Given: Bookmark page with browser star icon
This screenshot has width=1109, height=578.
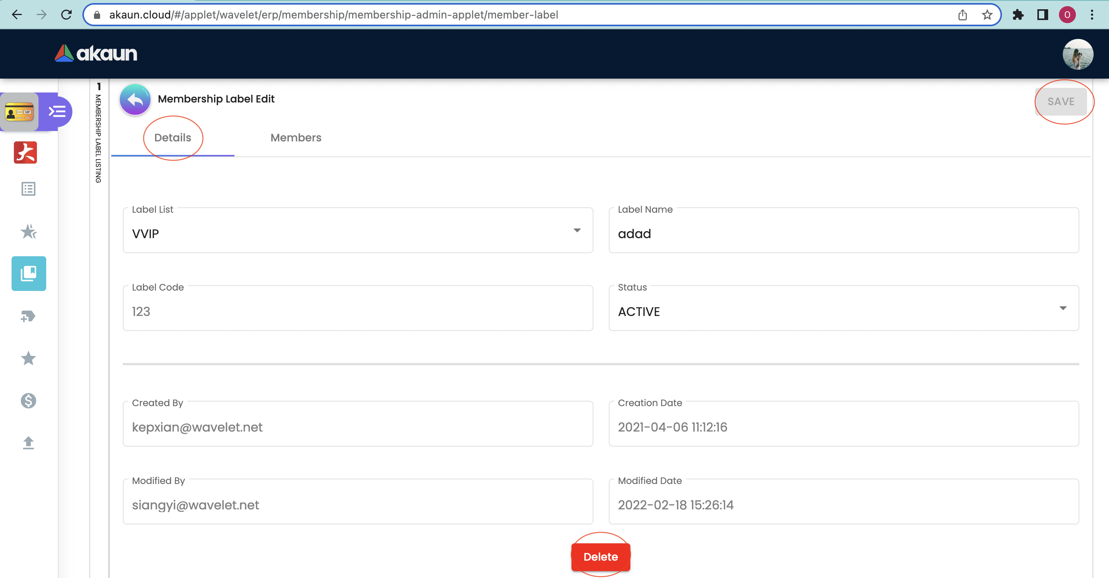Looking at the screenshot, I should click(987, 15).
